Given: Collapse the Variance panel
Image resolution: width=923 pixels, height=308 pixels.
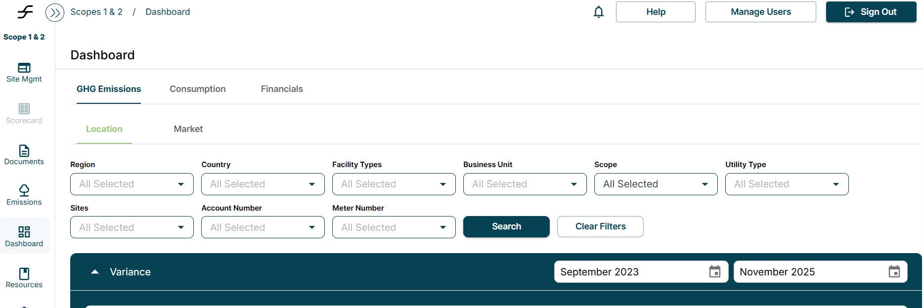Looking at the screenshot, I should click(95, 272).
